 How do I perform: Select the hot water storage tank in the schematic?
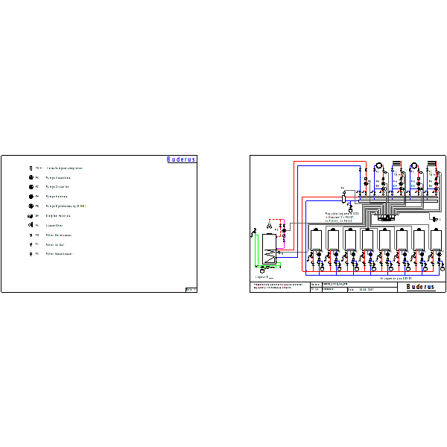point(269,249)
